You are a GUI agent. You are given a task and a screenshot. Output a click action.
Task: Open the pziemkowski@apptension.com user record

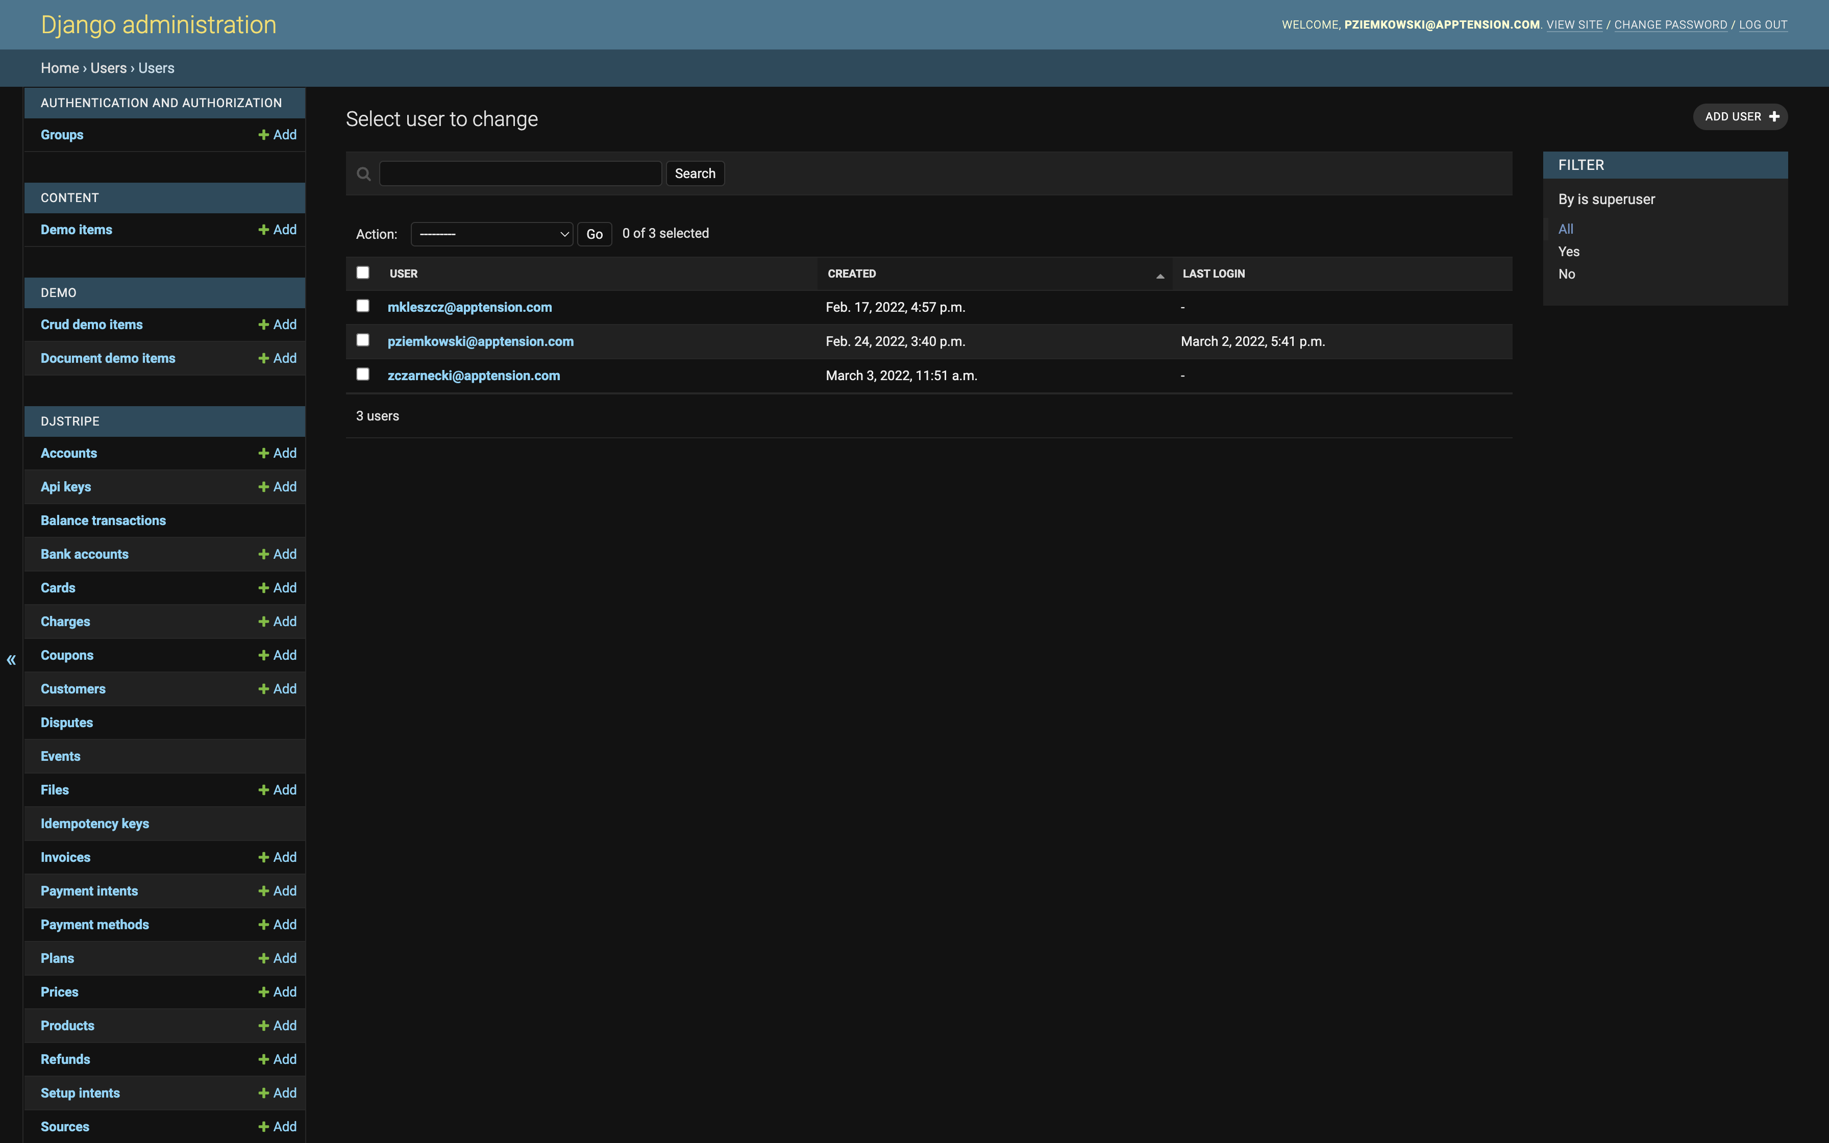(481, 341)
